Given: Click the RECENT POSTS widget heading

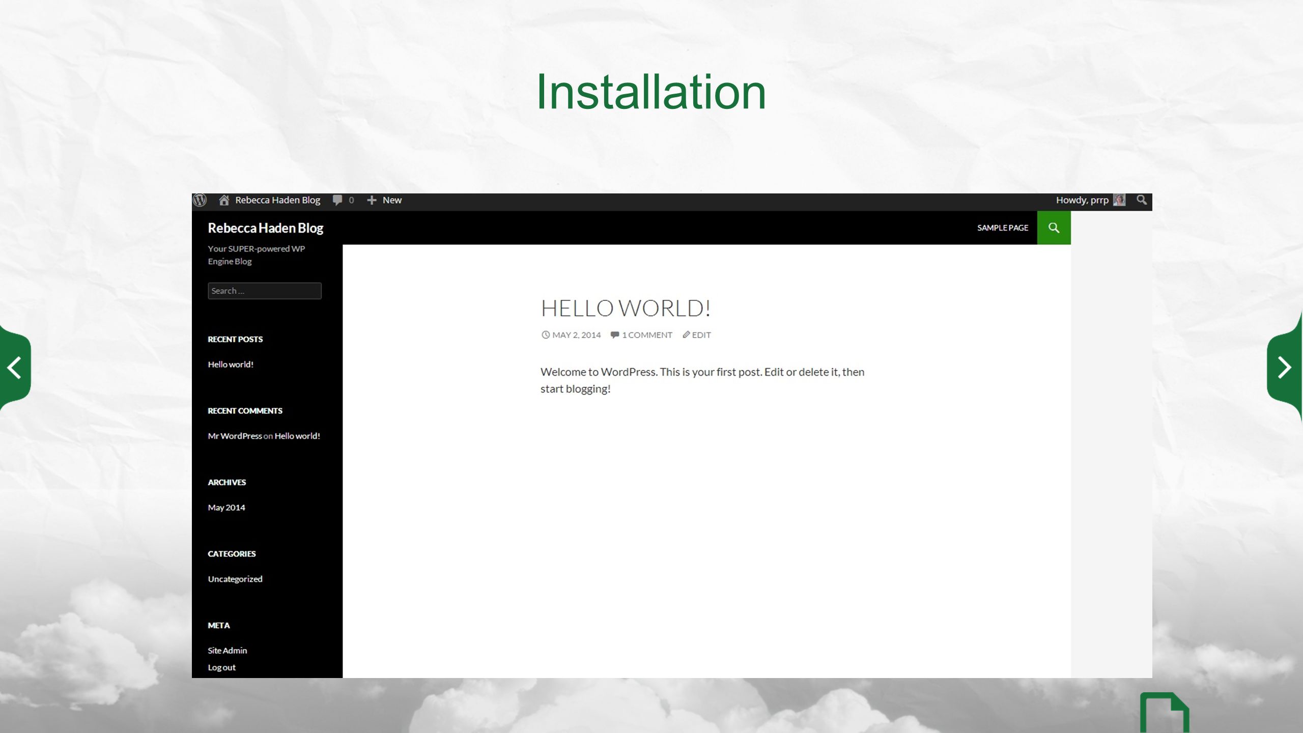Looking at the screenshot, I should [x=235, y=340].
